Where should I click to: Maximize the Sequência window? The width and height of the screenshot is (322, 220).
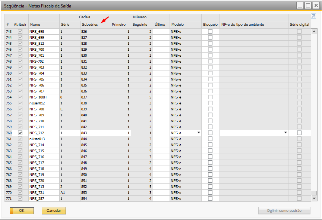coord(308,6)
